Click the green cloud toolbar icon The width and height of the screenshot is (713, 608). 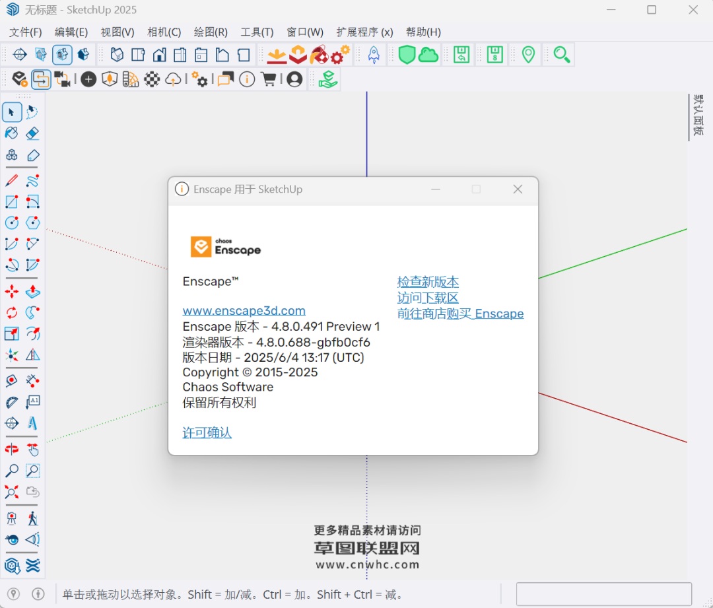tap(428, 55)
